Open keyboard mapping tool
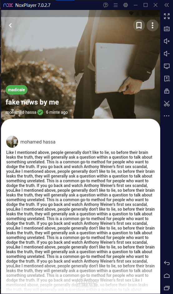The image size is (173, 294). (x=167, y=29)
